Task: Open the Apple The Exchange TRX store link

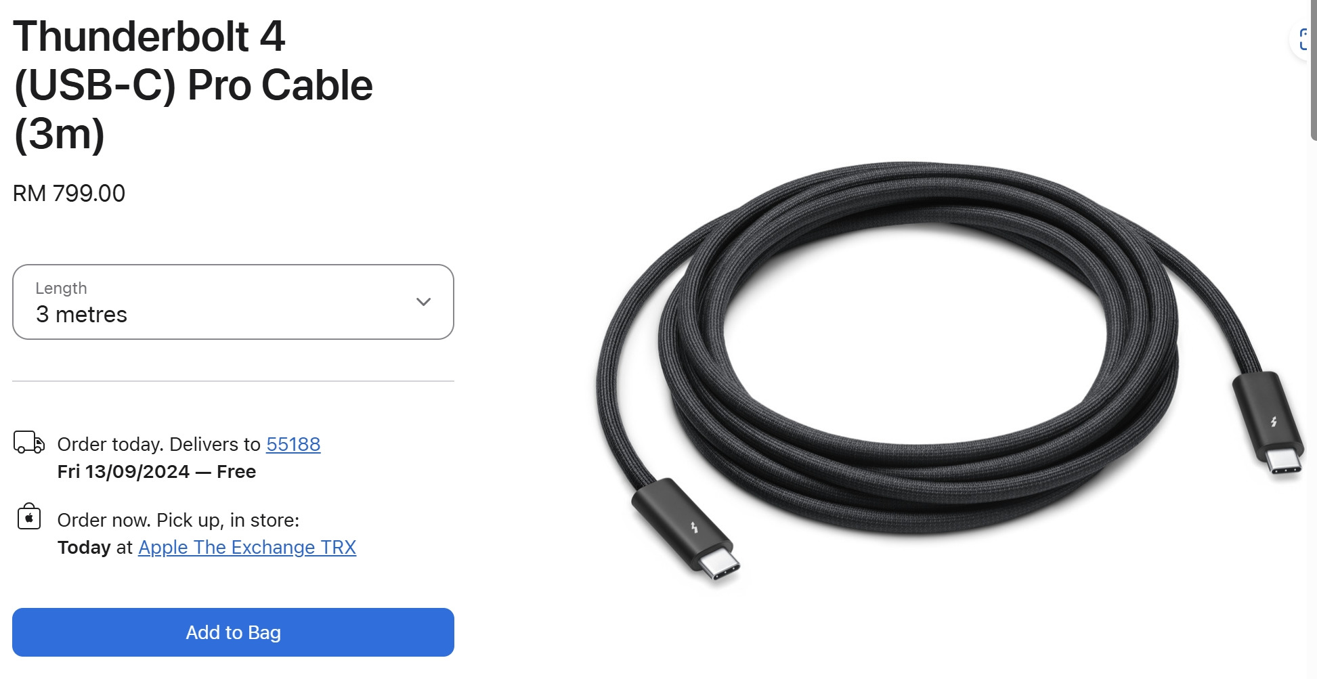Action: 247,547
